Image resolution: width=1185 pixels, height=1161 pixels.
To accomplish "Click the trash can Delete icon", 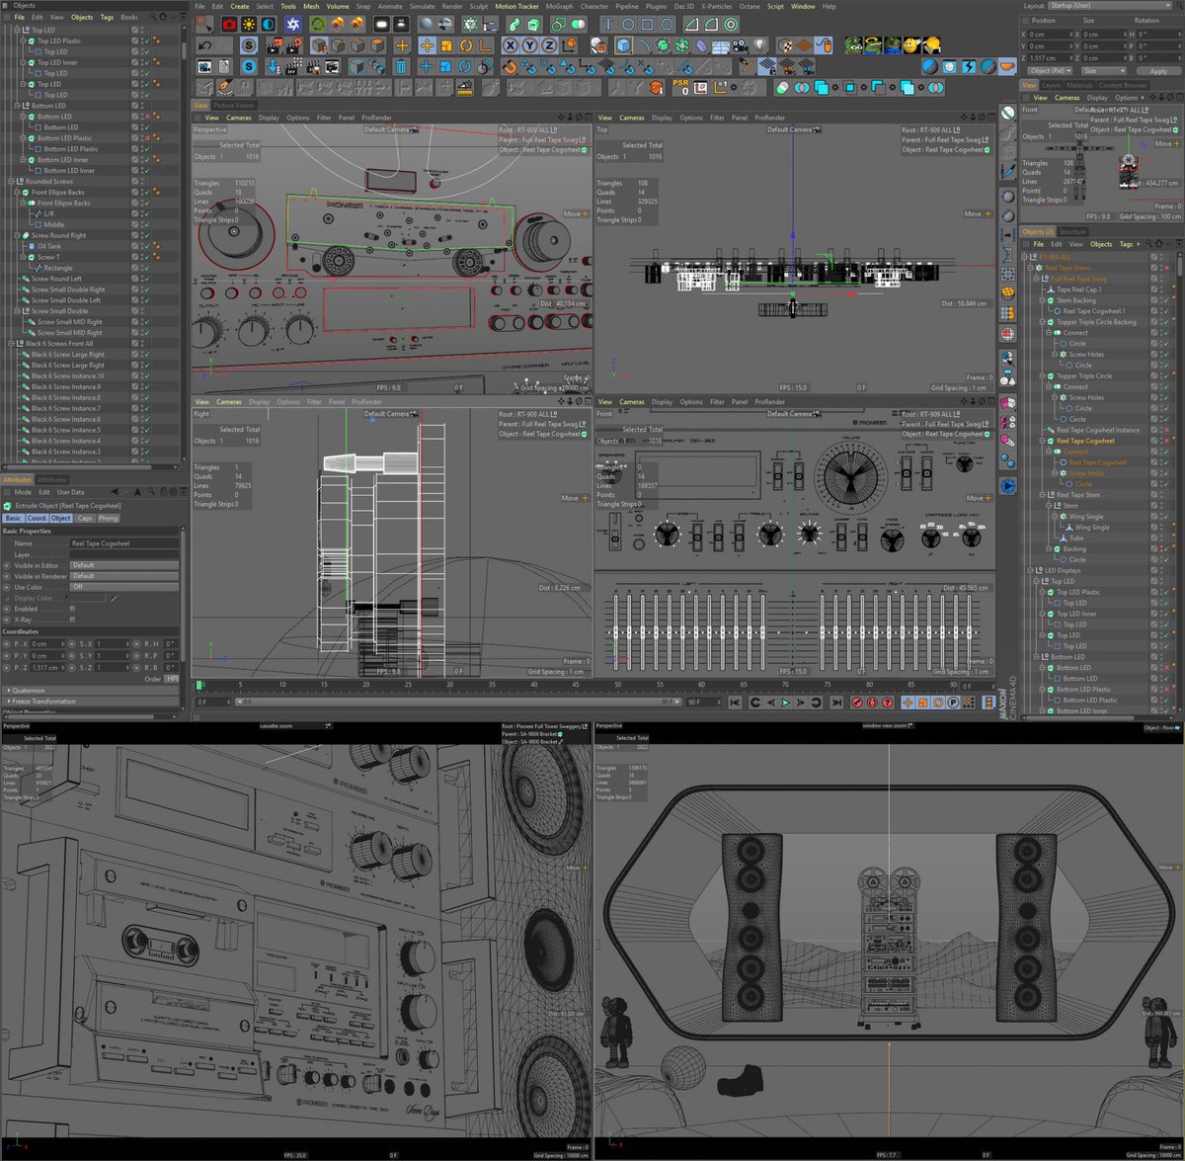I will [x=401, y=66].
